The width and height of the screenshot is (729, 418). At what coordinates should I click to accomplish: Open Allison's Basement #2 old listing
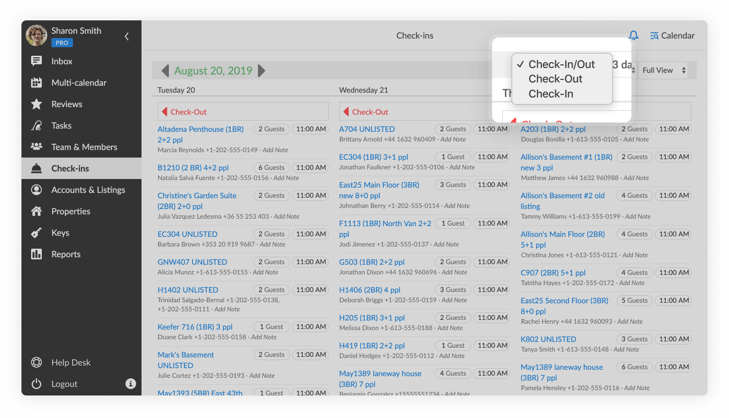coord(563,201)
